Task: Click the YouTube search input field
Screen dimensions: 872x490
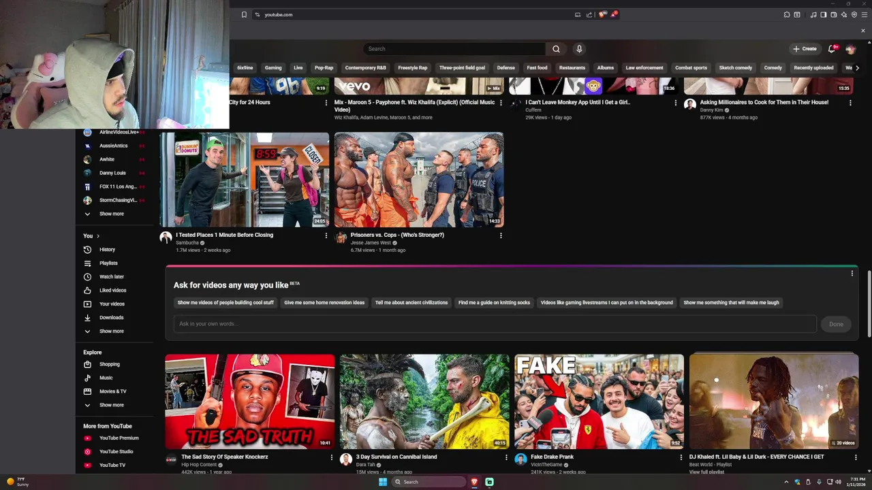Action: 454,49
